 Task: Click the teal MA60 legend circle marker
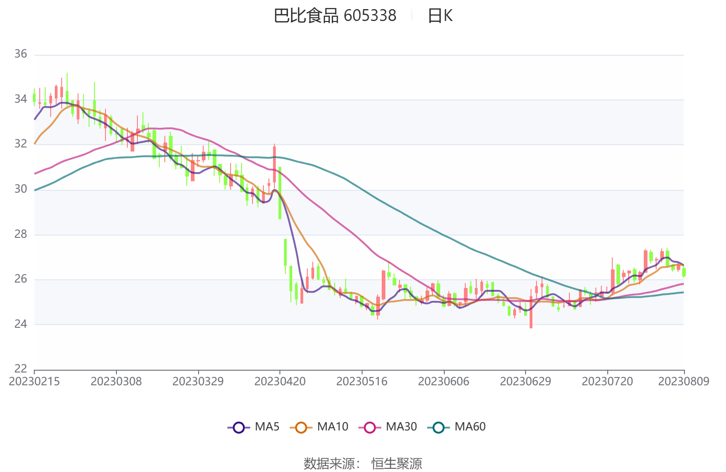(438, 427)
